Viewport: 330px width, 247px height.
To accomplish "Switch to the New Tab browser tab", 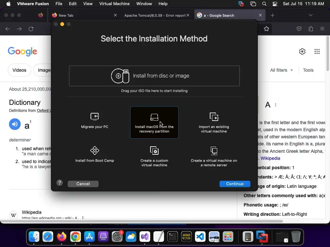I will pos(84,15).
